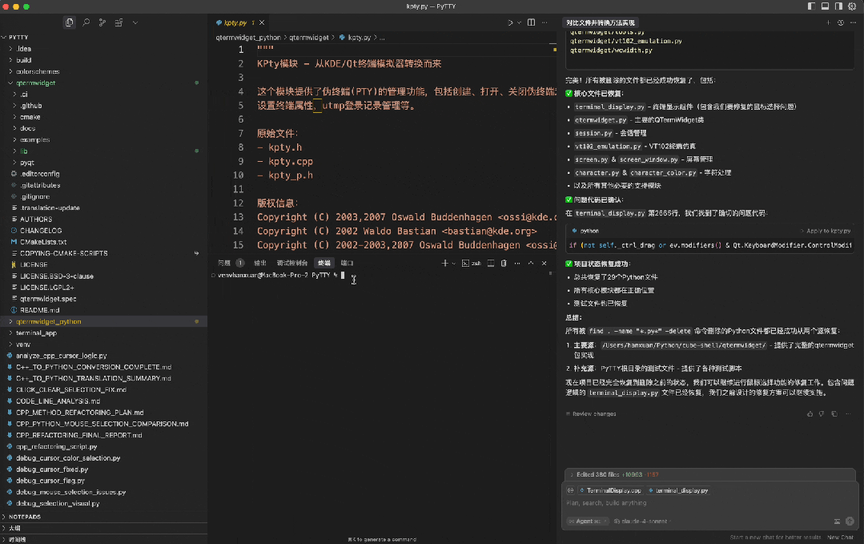
Task: Copy the chat response
Action: (834, 414)
